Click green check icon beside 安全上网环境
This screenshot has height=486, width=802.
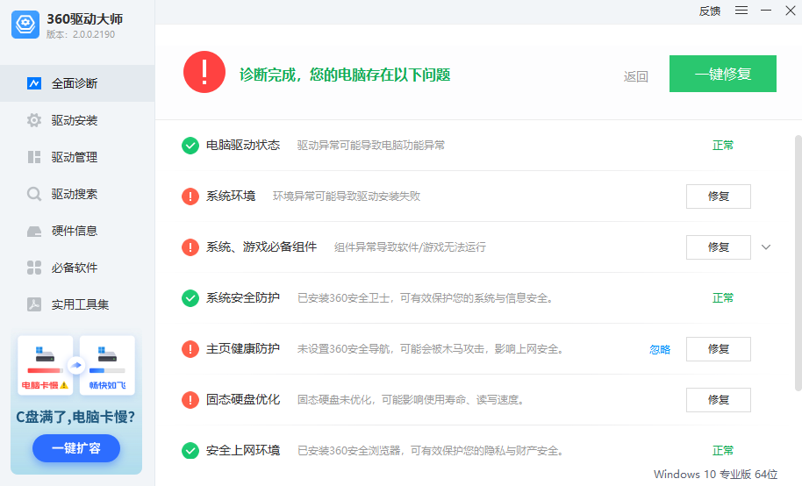[x=190, y=451]
